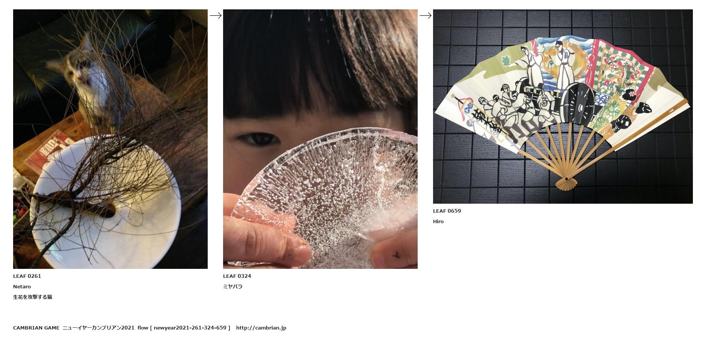Click the flow identifier newyear2021-261-324-659

[x=190, y=328]
